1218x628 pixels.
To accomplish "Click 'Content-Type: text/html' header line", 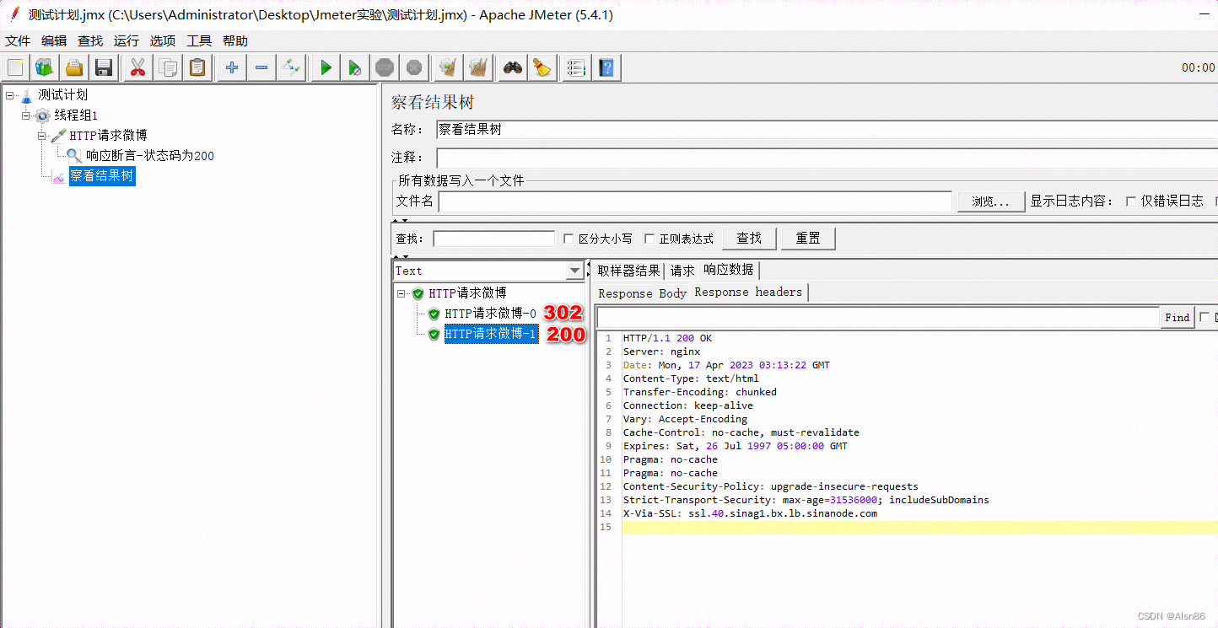I will click(691, 378).
